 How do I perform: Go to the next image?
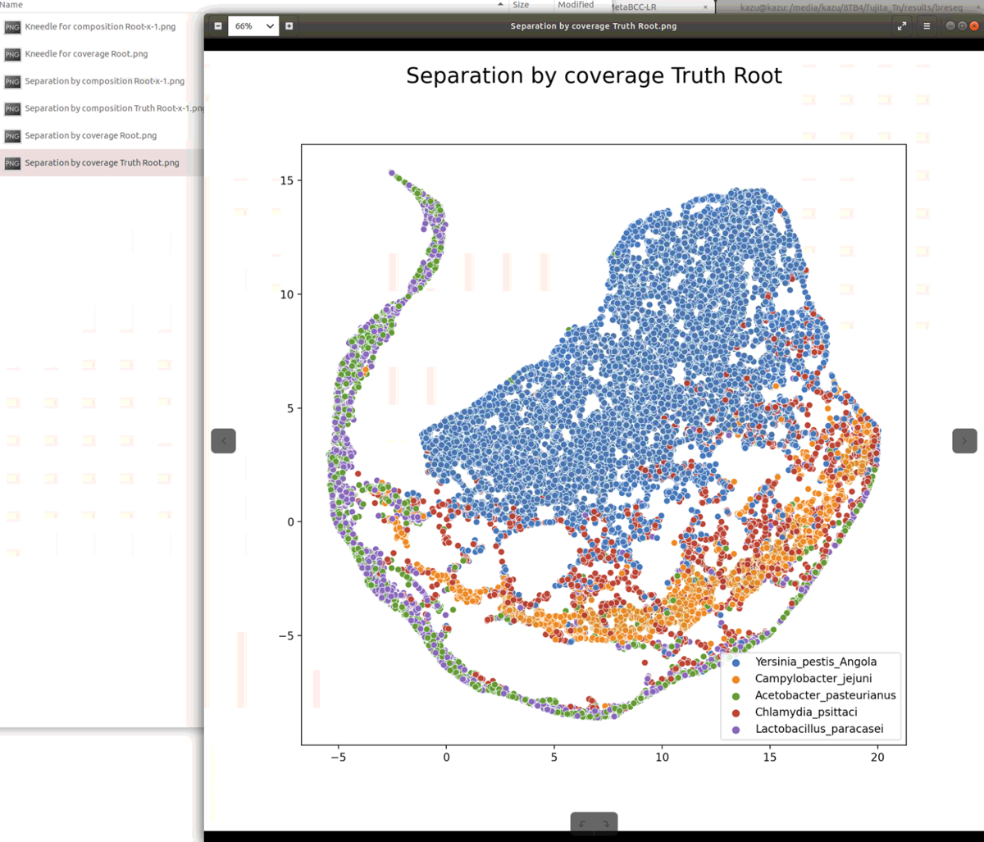(964, 440)
